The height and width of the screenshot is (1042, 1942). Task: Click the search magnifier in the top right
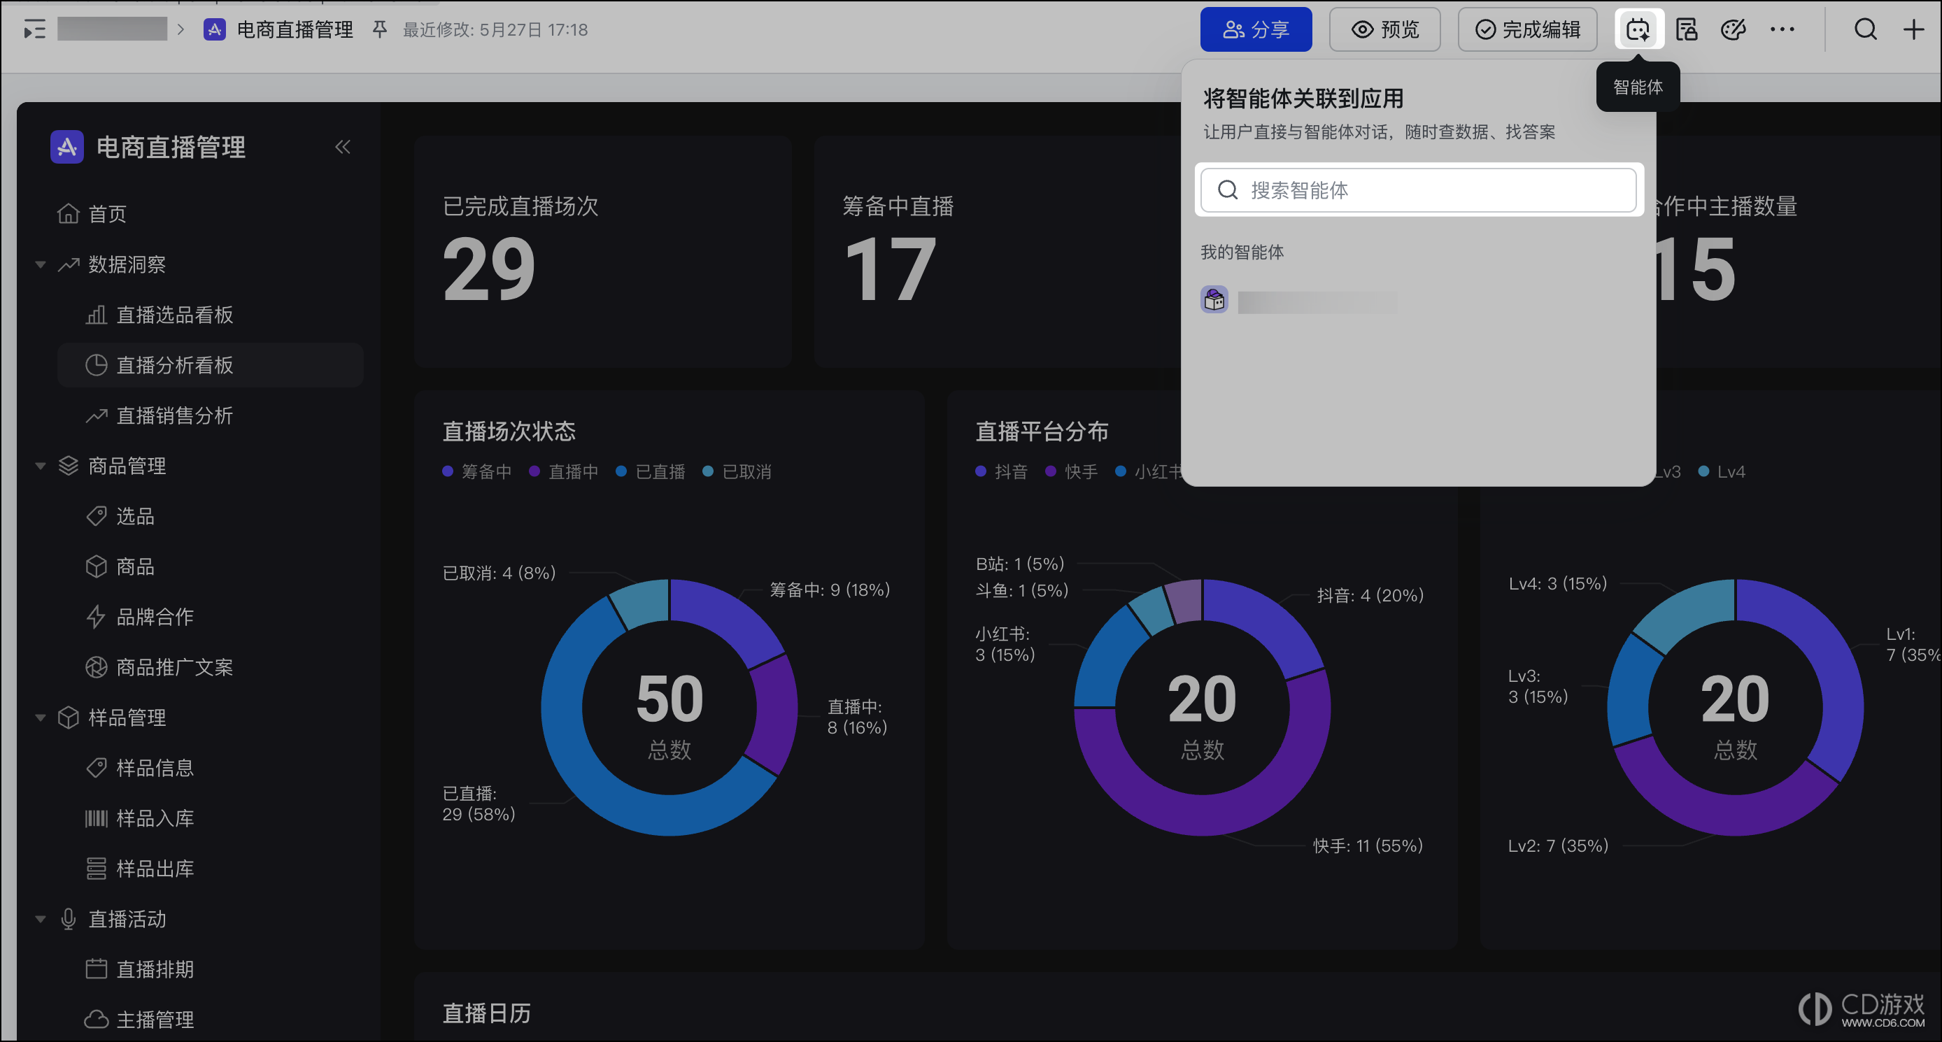click(1866, 29)
